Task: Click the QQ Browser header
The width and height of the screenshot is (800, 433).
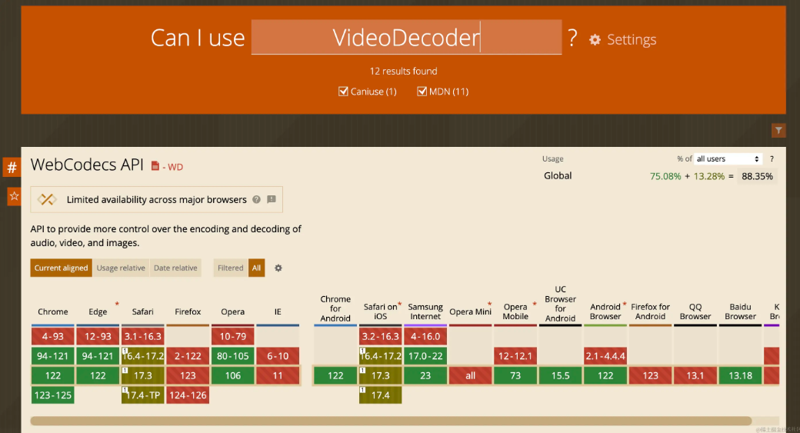Action: (x=695, y=311)
